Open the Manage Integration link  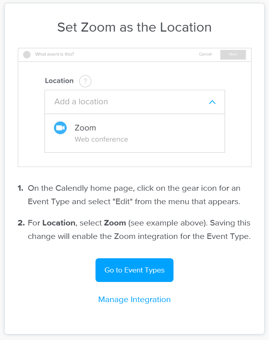click(x=134, y=299)
